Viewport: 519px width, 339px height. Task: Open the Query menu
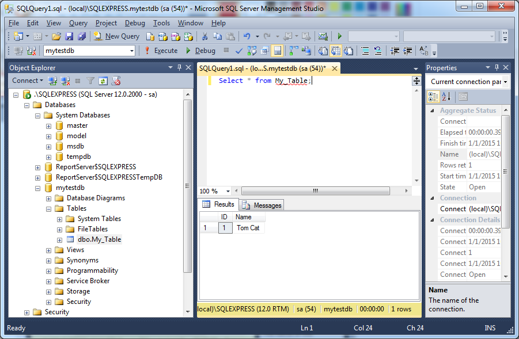pyautogui.click(x=78, y=23)
